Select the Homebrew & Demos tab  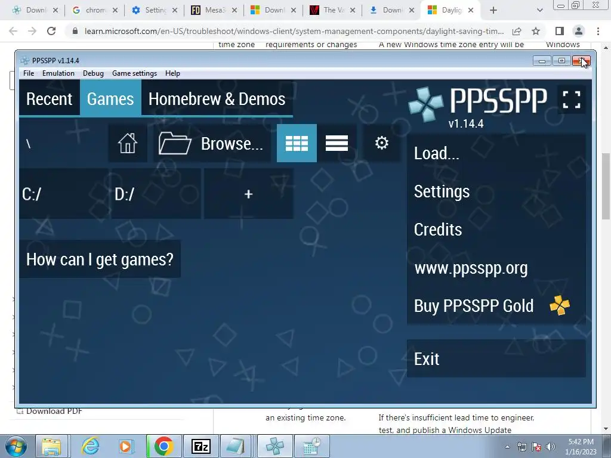click(217, 99)
